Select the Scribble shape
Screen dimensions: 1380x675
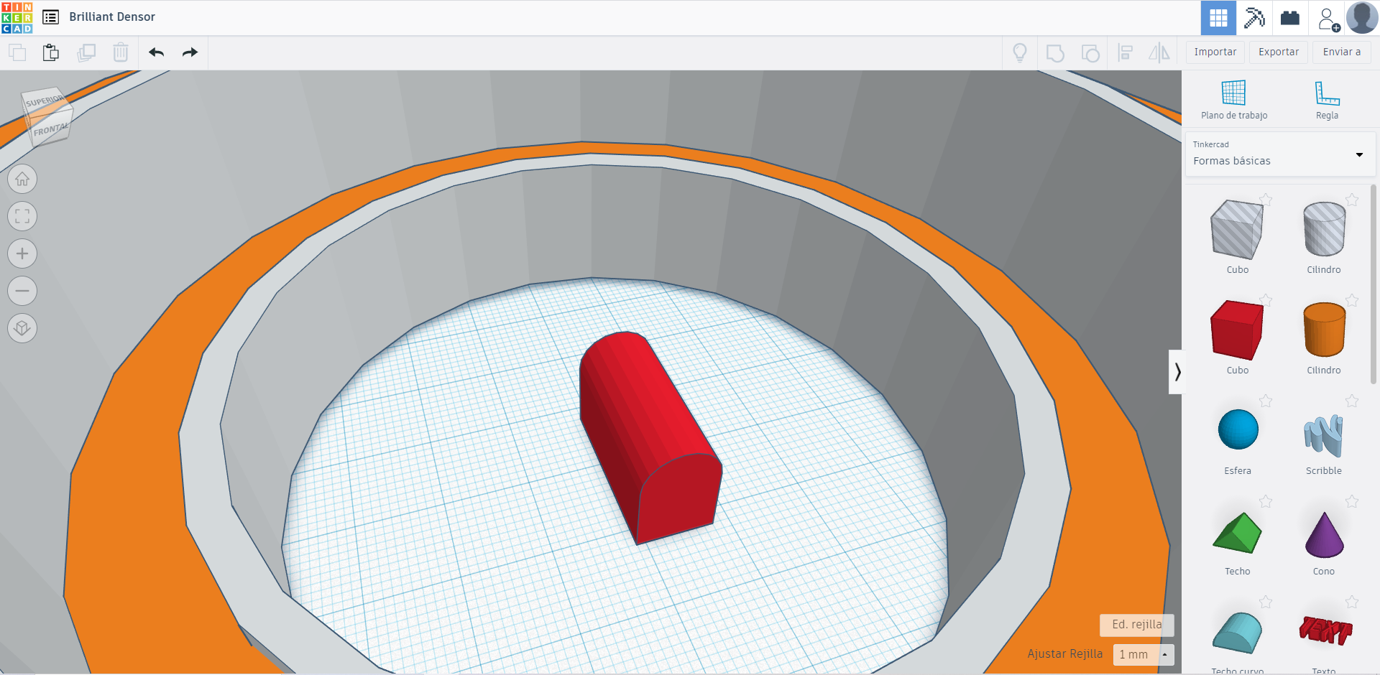point(1323,436)
